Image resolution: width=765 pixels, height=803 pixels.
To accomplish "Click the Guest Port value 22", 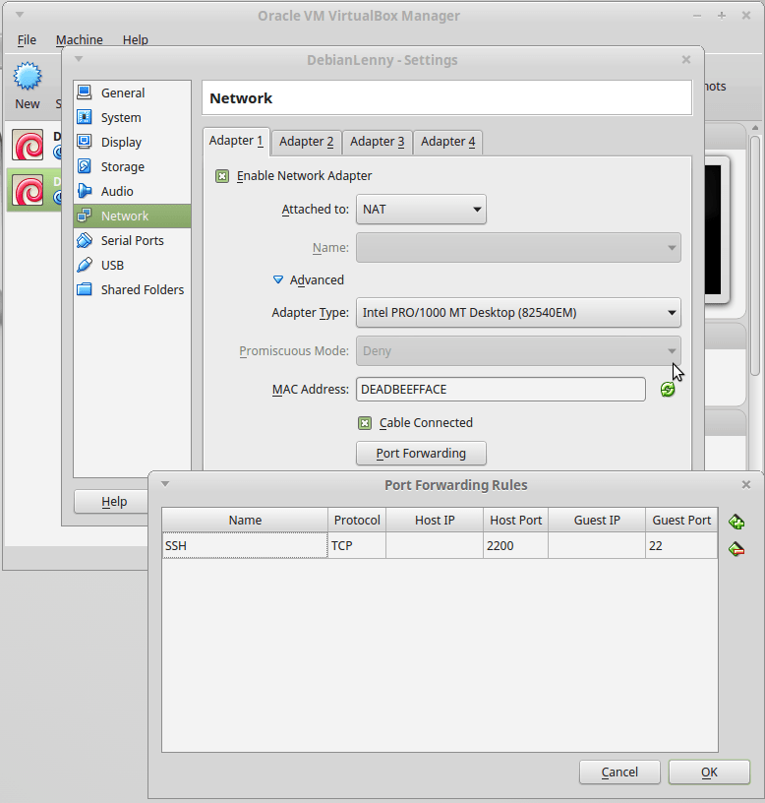I will point(681,545).
